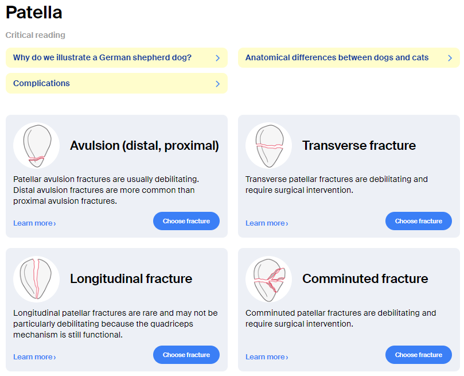Expand the Complications chevron arrow
This screenshot has width=464, height=376.
tap(217, 84)
